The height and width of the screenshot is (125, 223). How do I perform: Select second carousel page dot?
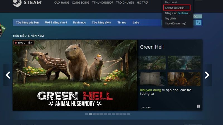(x=90, y=114)
